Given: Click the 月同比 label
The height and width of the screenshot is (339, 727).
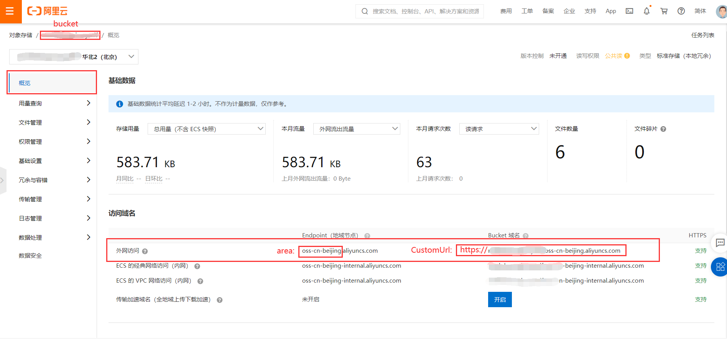Looking at the screenshot, I should pyautogui.click(x=125, y=179).
